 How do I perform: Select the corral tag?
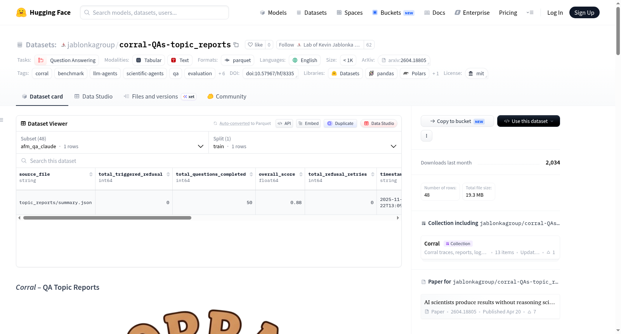pos(42,73)
